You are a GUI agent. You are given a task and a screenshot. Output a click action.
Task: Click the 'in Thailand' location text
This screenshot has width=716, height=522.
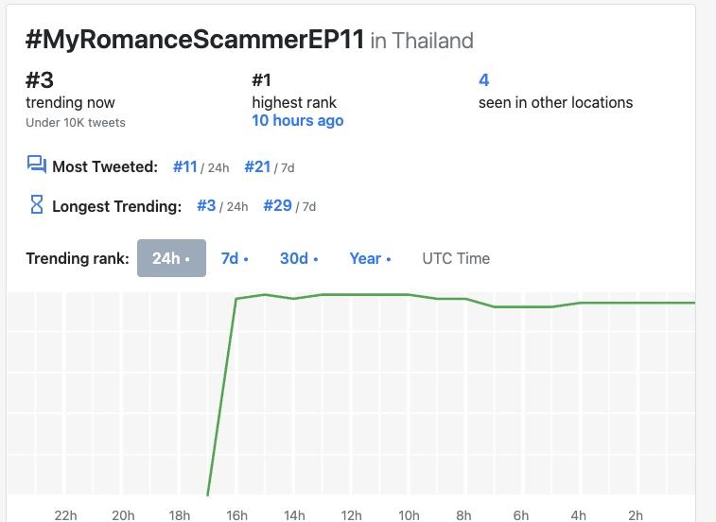point(422,41)
